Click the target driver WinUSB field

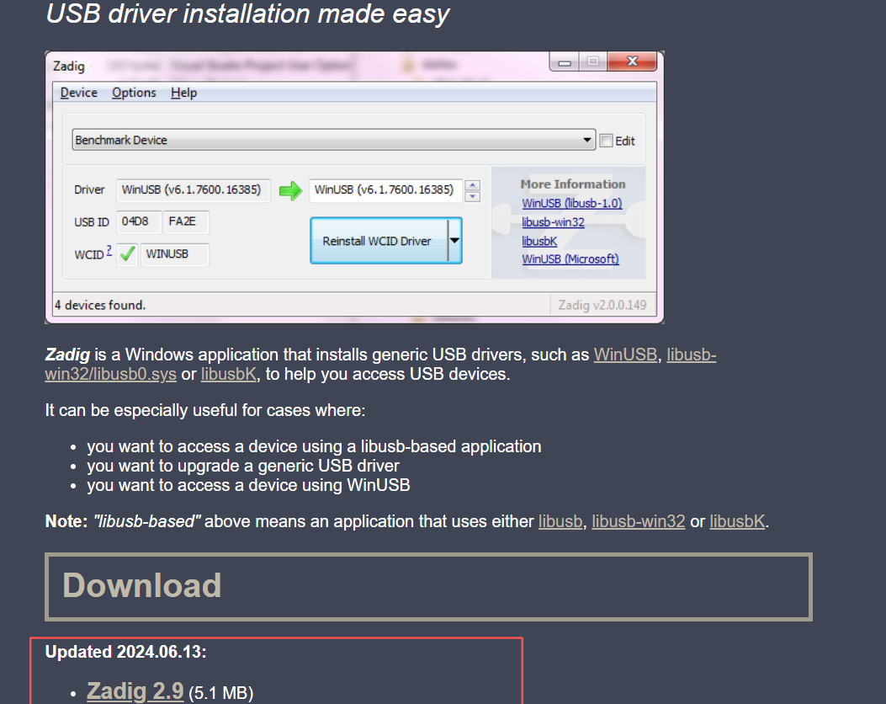386,190
